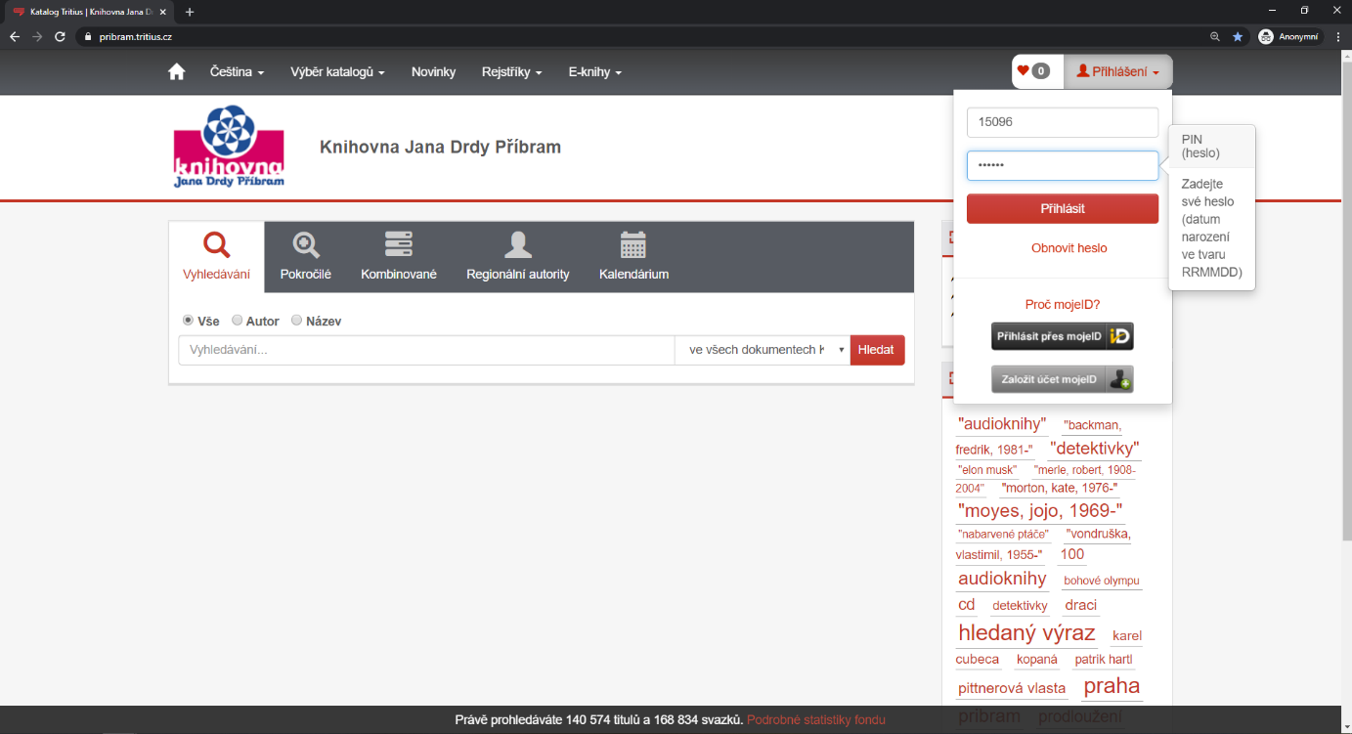Go to the home page icon
Screen dimensions: 1352x734
point(176,71)
